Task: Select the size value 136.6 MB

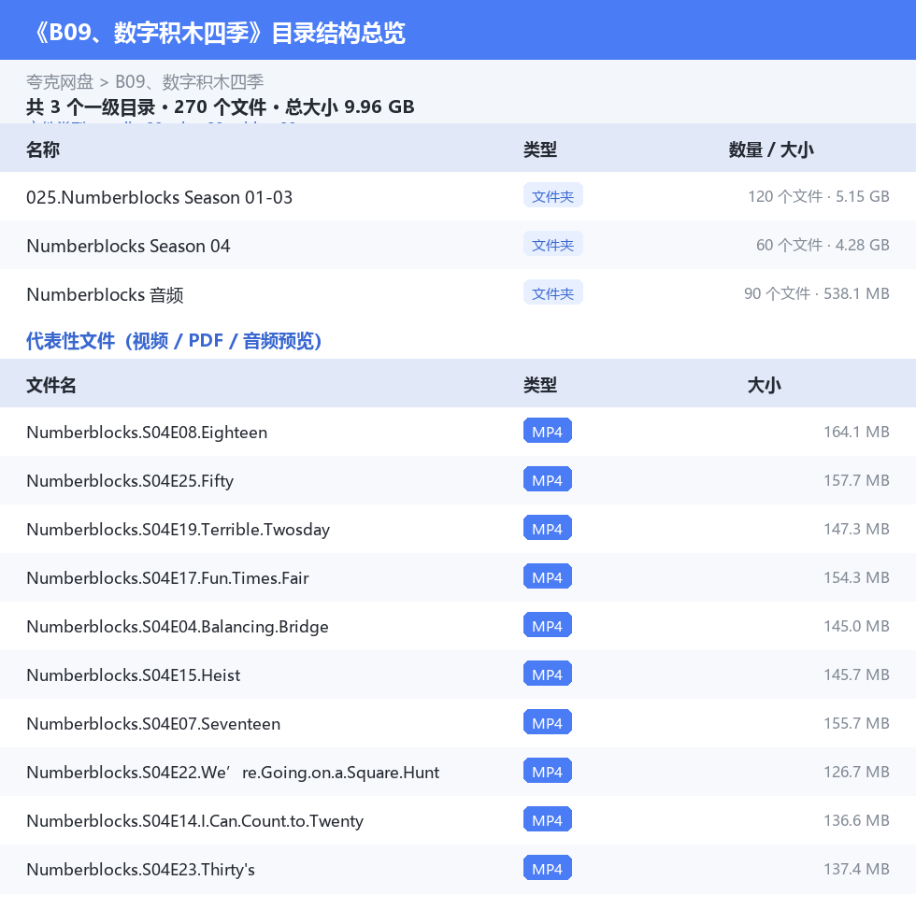Action: pos(856,820)
